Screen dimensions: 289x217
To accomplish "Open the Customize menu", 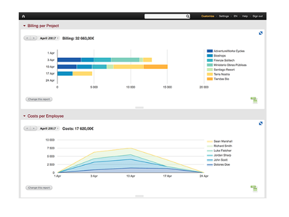I will pos(207,16).
